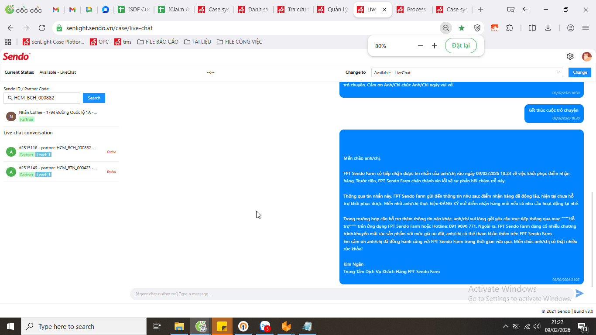Reset zoom with the Đặt lại button
This screenshot has width=596, height=335.
coord(461,46)
